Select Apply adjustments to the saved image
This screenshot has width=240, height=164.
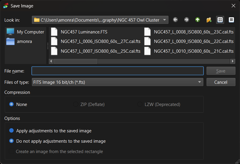[12, 131]
